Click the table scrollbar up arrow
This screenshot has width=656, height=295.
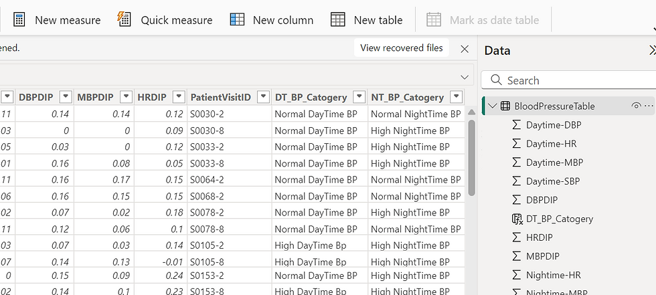click(x=471, y=112)
